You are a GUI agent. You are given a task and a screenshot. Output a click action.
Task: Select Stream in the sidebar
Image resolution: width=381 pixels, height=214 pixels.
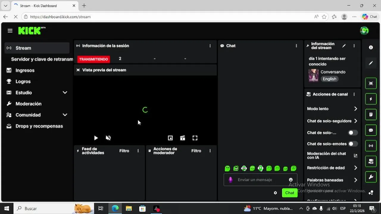(x=37, y=48)
